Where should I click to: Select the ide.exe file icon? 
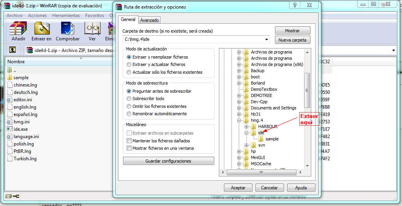click(10, 129)
